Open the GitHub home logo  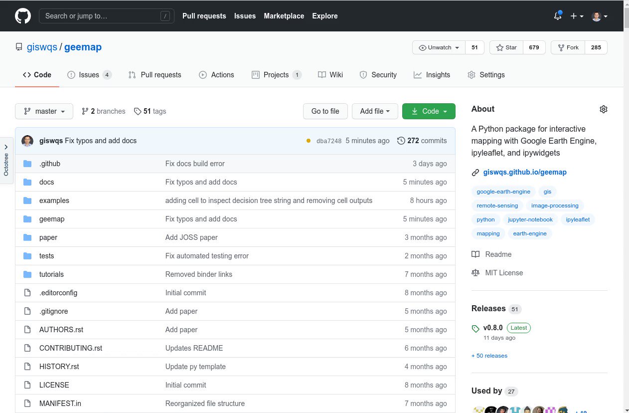pyautogui.click(x=23, y=16)
